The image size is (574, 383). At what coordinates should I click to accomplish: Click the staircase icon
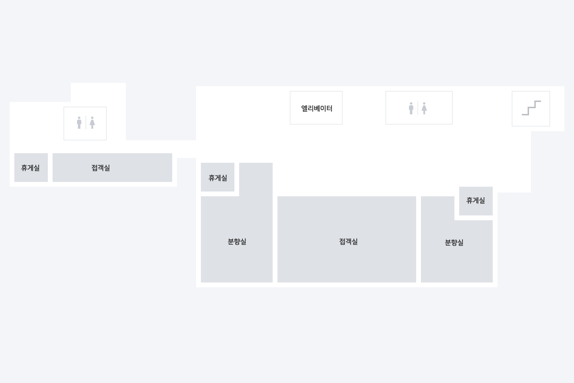pos(531,108)
